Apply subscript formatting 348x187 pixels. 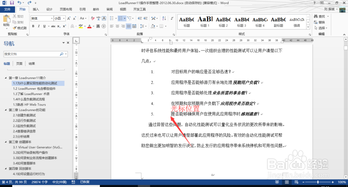59,26
